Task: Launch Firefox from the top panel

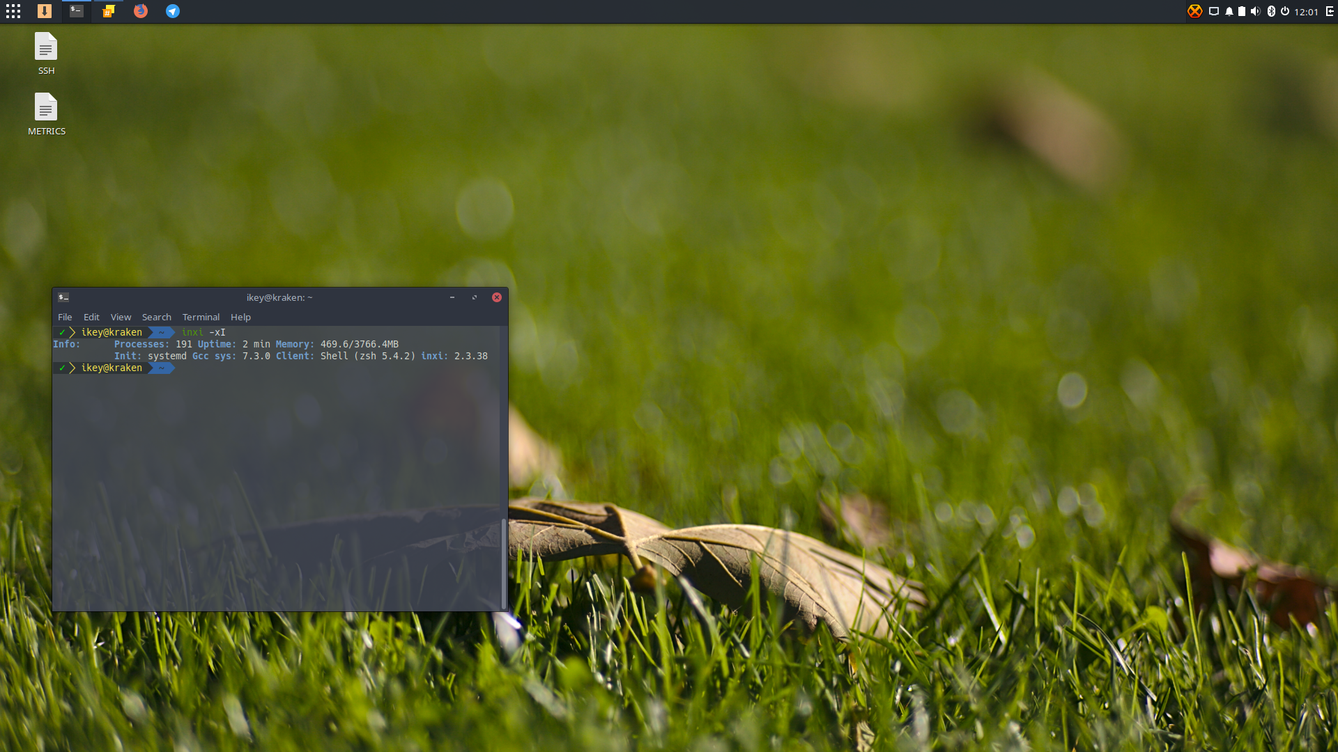Action: [x=141, y=11]
